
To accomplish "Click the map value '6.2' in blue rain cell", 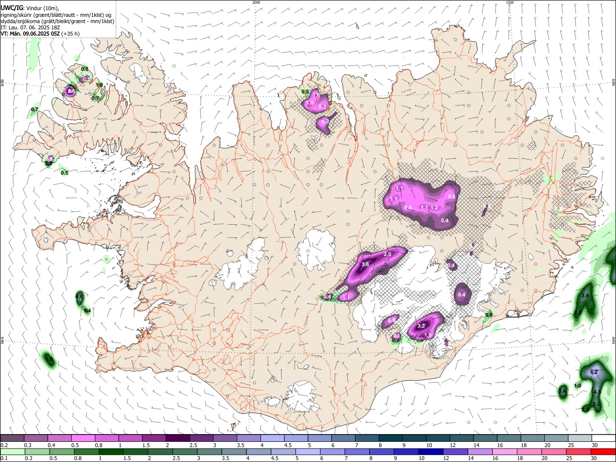I will click(593, 372).
